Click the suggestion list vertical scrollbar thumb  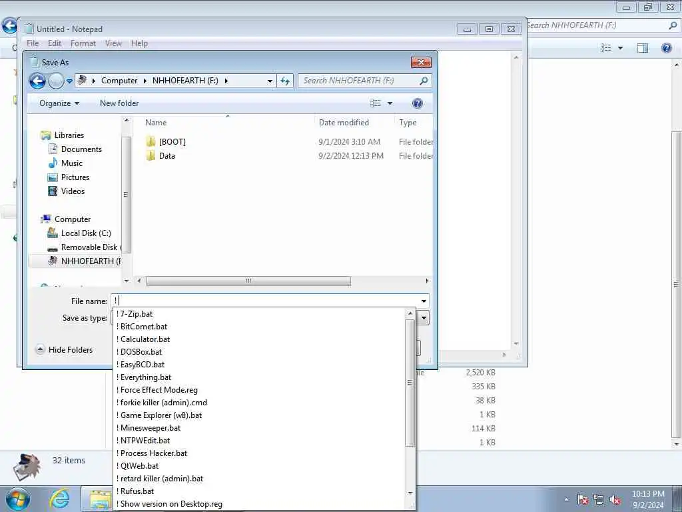click(x=410, y=383)
